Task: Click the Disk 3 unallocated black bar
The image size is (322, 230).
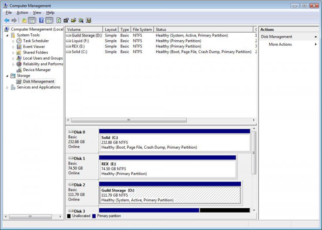Action: coord(225,210)
